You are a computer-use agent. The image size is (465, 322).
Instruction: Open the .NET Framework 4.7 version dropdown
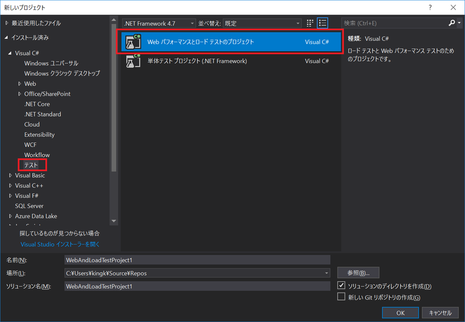pos(159,23)
